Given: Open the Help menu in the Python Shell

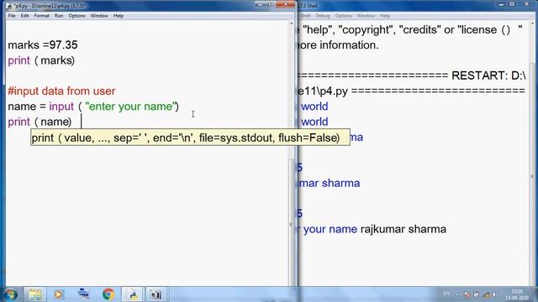Looking at the screenshot, I should (x=385, y=16).
